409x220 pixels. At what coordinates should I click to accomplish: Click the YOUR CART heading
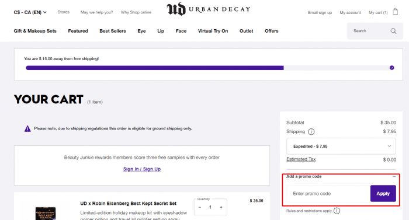(48, 99)
